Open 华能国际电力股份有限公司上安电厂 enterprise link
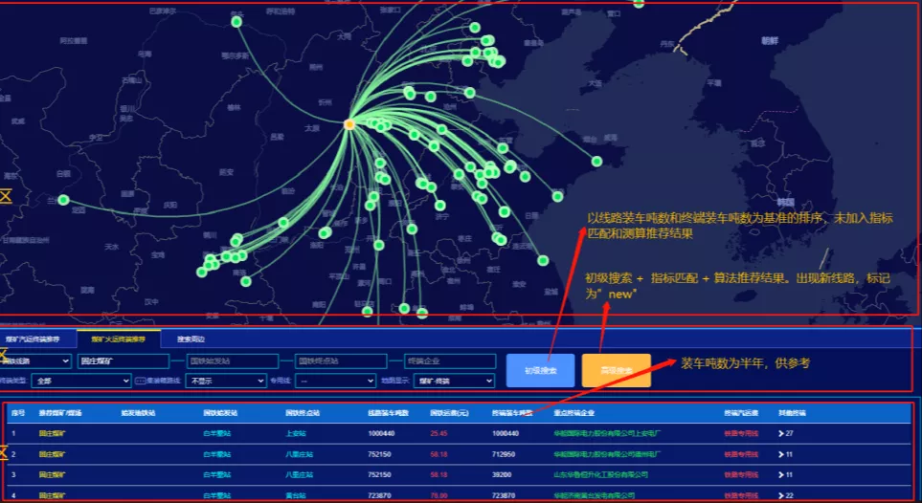Screen dimensions: 922x503 pyautogui.click(x=607, y=433)
